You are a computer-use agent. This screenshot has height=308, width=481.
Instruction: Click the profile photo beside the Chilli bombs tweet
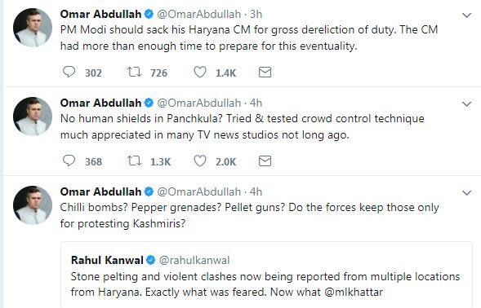coord(33,205)
